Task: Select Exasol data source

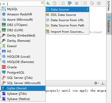Action: 23,46
